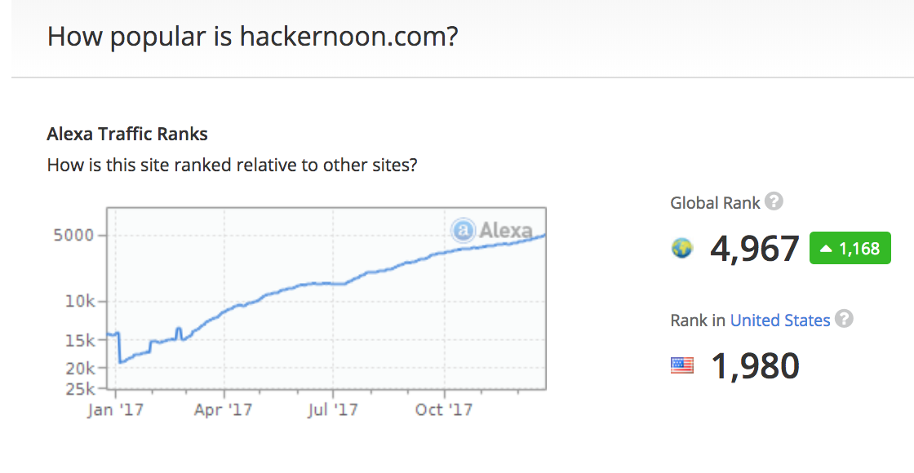Click the help icon beside United States

tap(845, 320)
